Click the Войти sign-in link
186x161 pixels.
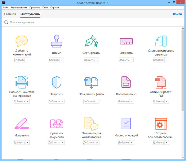[177, 14]
